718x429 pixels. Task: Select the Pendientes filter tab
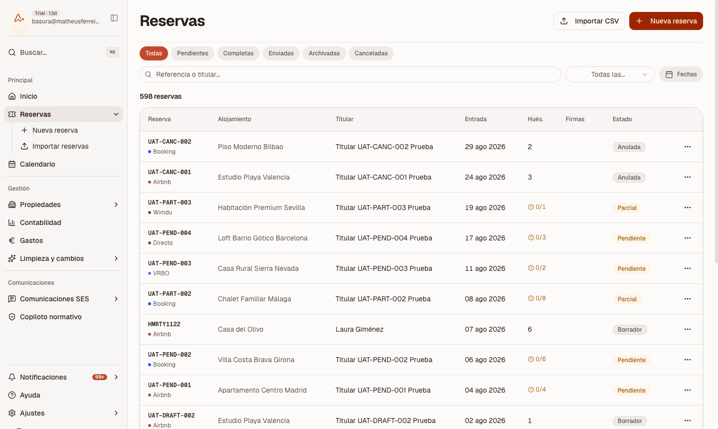point(192,53)
